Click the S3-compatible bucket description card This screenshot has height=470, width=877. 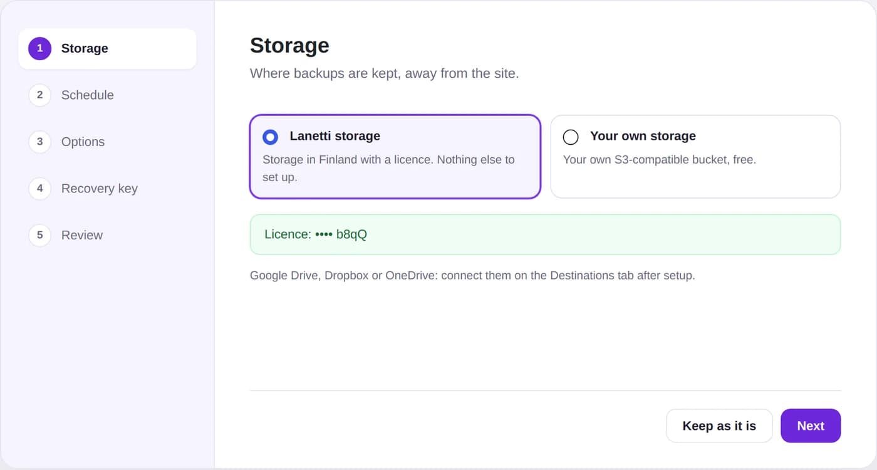point(695,157)
